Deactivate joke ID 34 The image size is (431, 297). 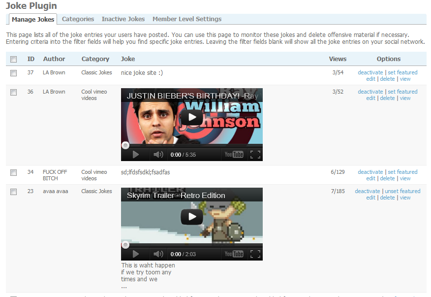click(370, 172)
